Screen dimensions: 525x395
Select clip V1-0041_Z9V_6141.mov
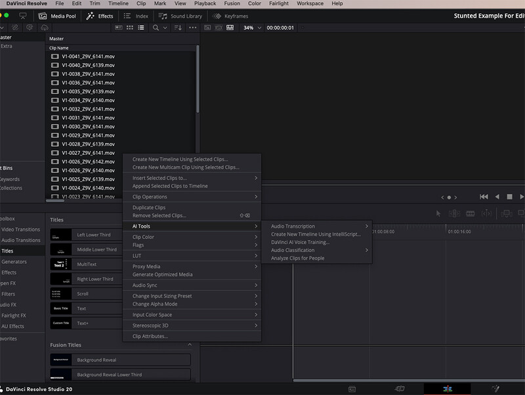pos(88,56)
